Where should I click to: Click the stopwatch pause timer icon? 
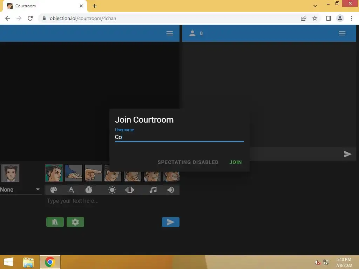tap(89, 190)
